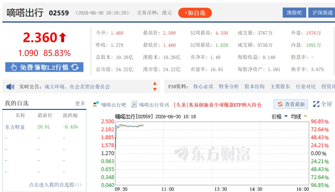Screen dimensions: 335x192
Task: Click the change percentage 85.83%
Action: 57,53
